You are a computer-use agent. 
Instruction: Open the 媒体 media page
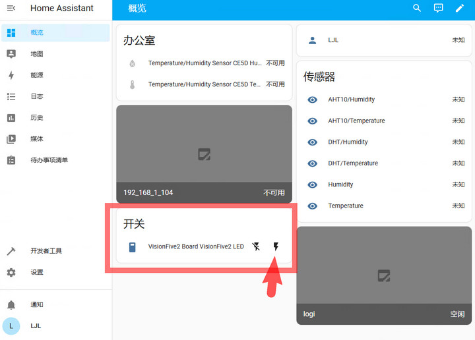click(55, 139)
